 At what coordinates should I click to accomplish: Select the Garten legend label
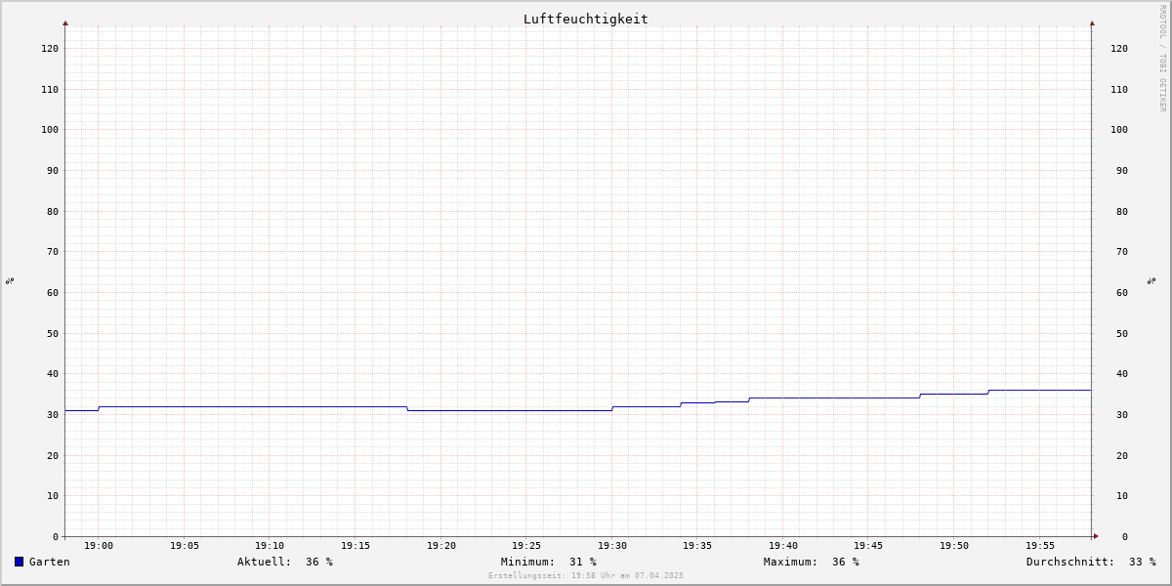coord(50,562)
